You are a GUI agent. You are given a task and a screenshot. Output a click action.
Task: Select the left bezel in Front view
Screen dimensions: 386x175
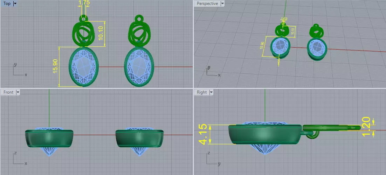pyautogui.click(x=49, y=139)
